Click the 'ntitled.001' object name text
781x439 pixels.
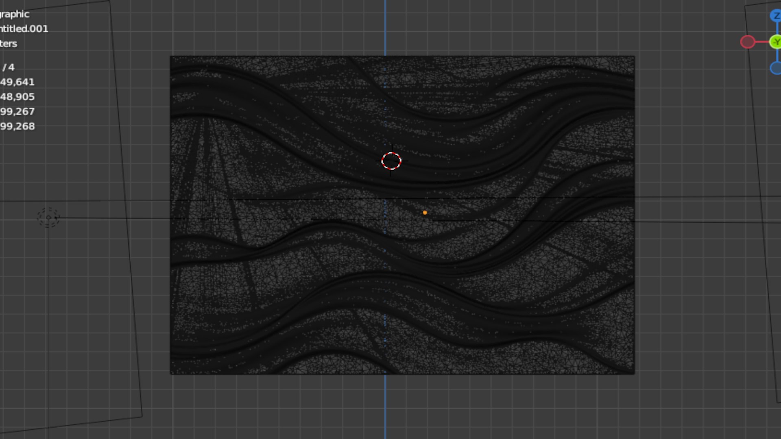click(x=24, y=29)
